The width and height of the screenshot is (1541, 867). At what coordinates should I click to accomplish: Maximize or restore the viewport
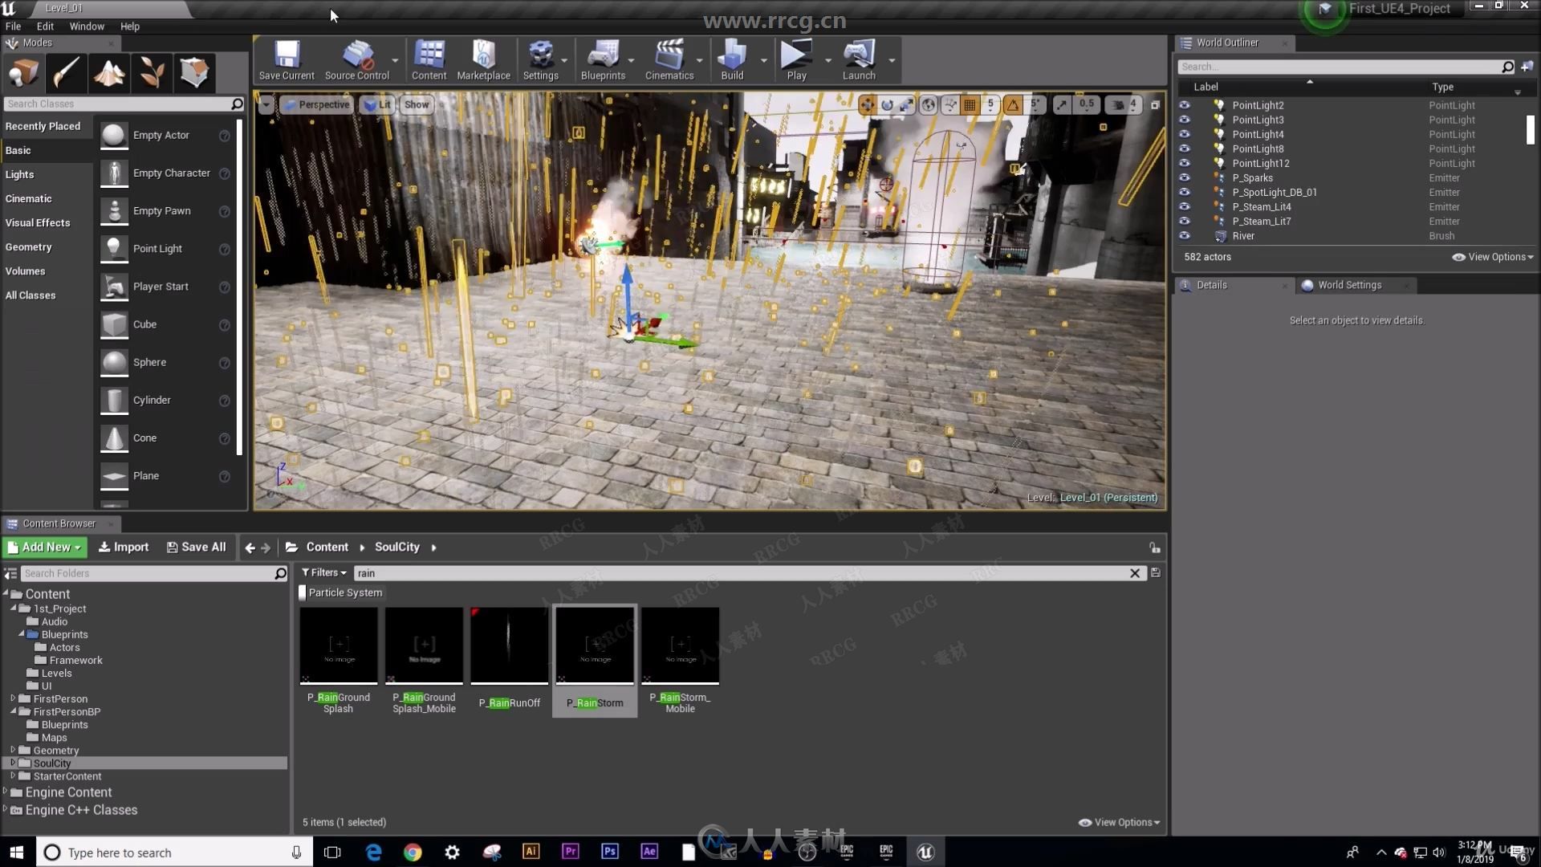[1155, 105]
